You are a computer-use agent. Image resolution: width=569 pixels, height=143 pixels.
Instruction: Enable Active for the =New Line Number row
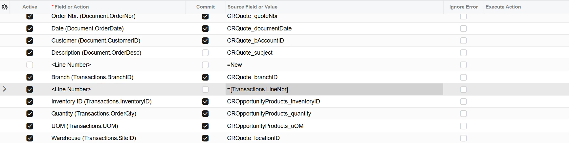[30, 65]
